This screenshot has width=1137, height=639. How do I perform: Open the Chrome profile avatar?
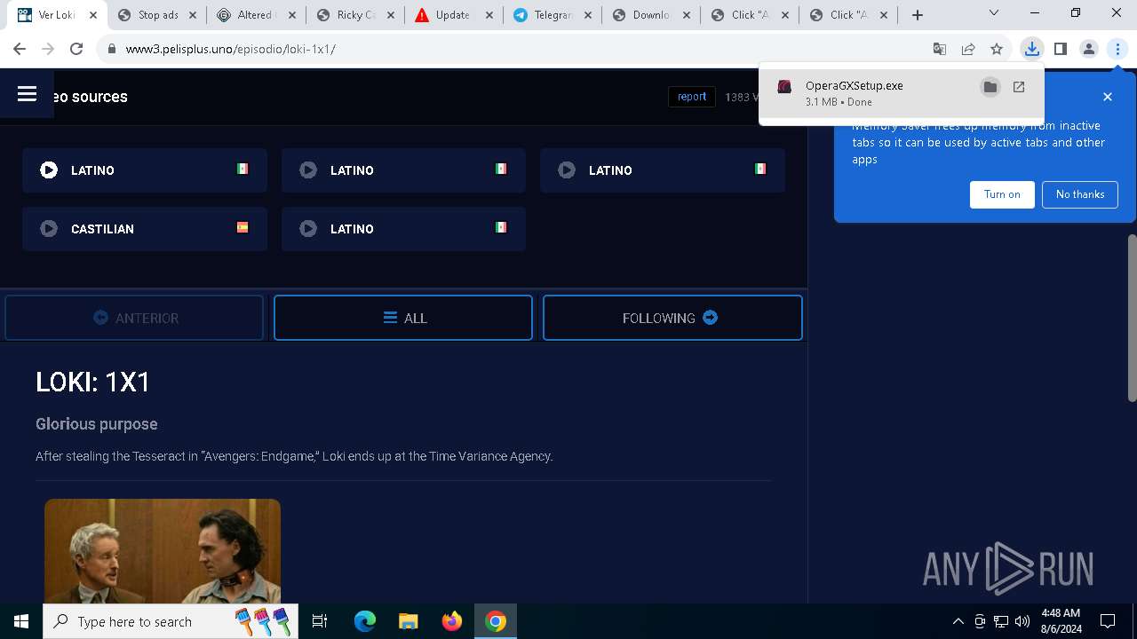[1089, 49]
